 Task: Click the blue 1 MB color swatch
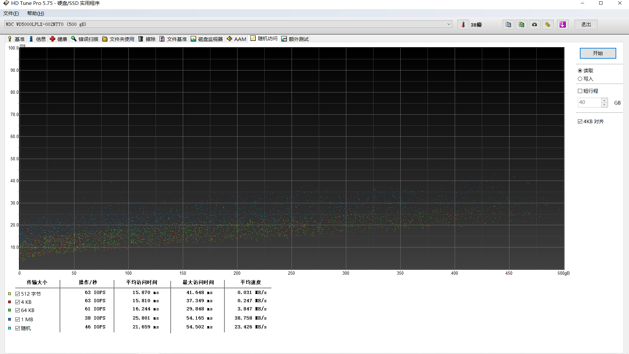(x=10, y=320)
